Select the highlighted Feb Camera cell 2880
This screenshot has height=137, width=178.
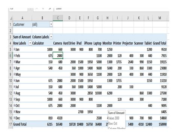[x=58, y=55]
